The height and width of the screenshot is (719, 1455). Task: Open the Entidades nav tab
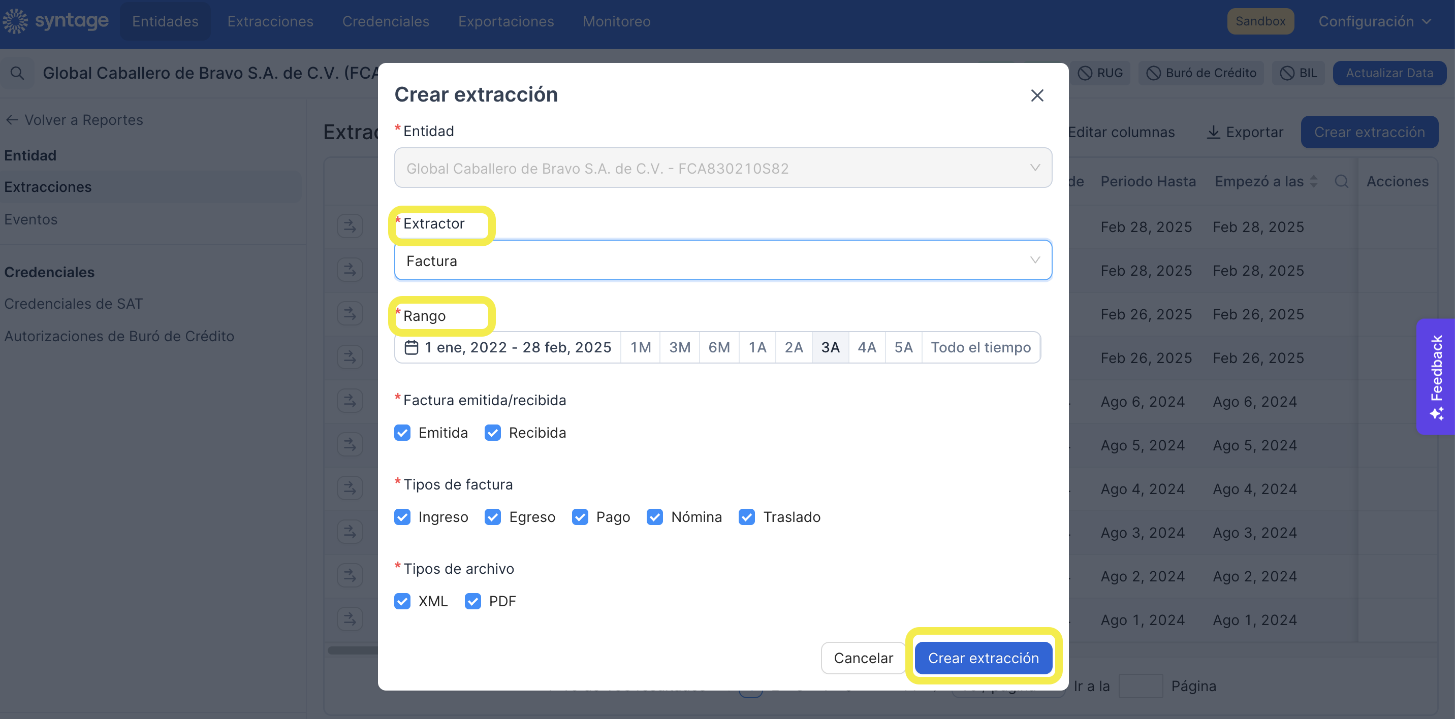pos(165,21)
